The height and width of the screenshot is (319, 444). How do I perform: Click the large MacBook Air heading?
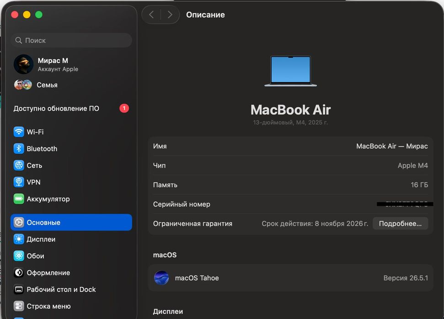[x=290, y=110]
